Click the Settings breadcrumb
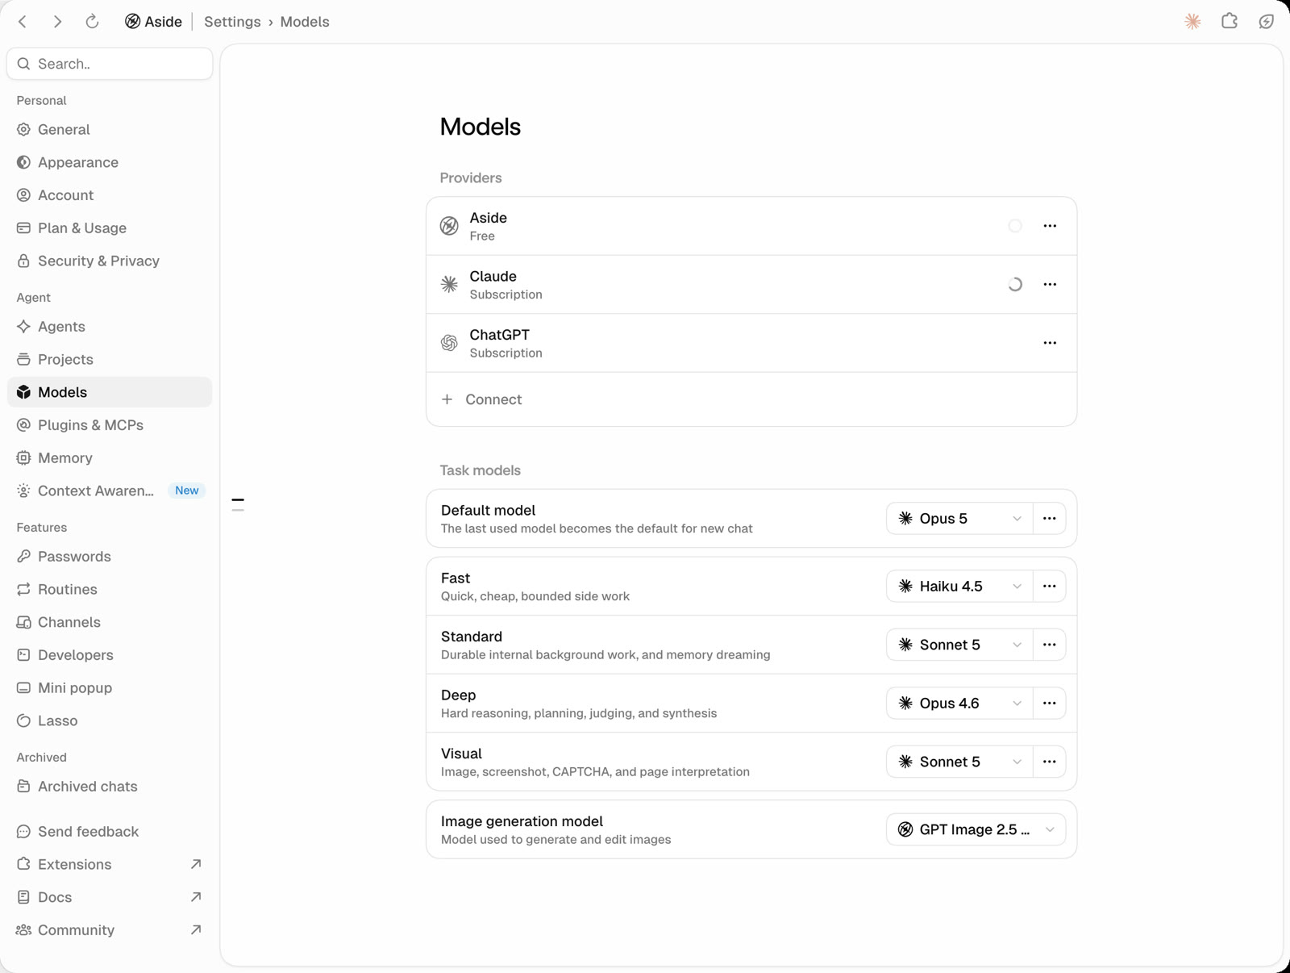 pyautogui.click(x=232, y=22)
